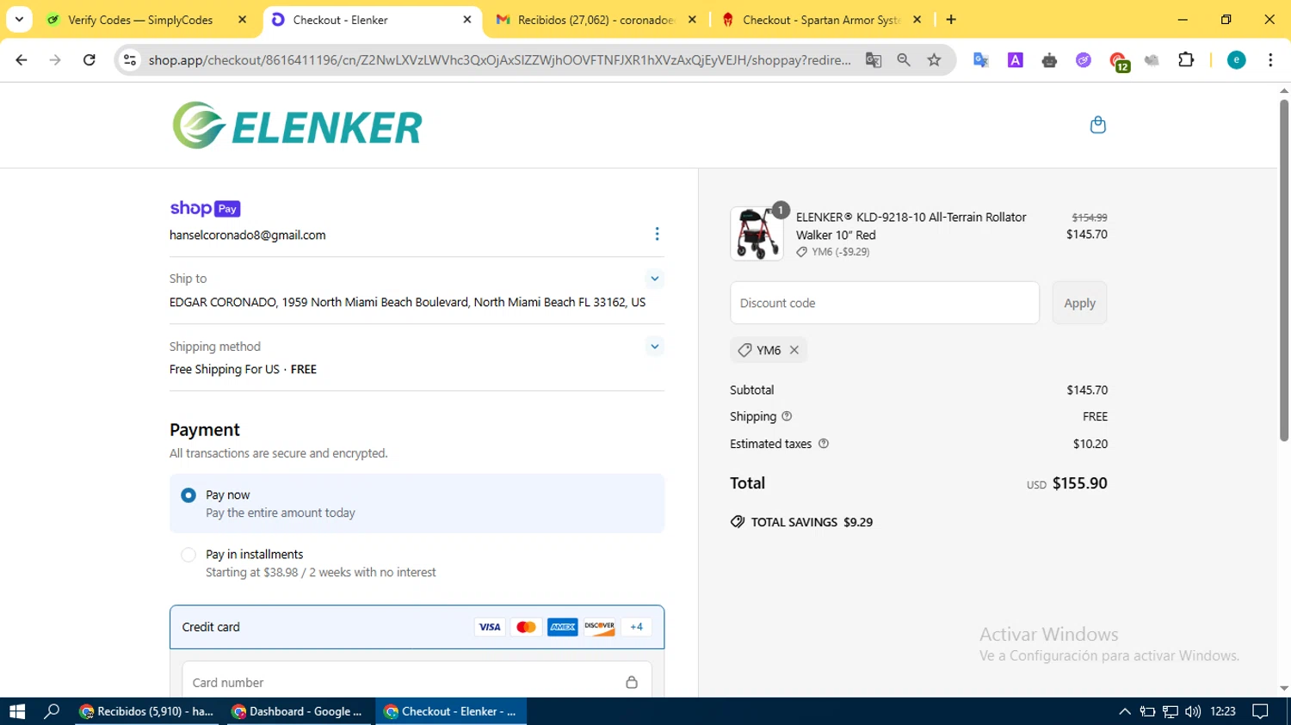Viewport: 1291px width, 725px height.
Task: Open the tab search dropdown arrow
Action: coord(19,19)
